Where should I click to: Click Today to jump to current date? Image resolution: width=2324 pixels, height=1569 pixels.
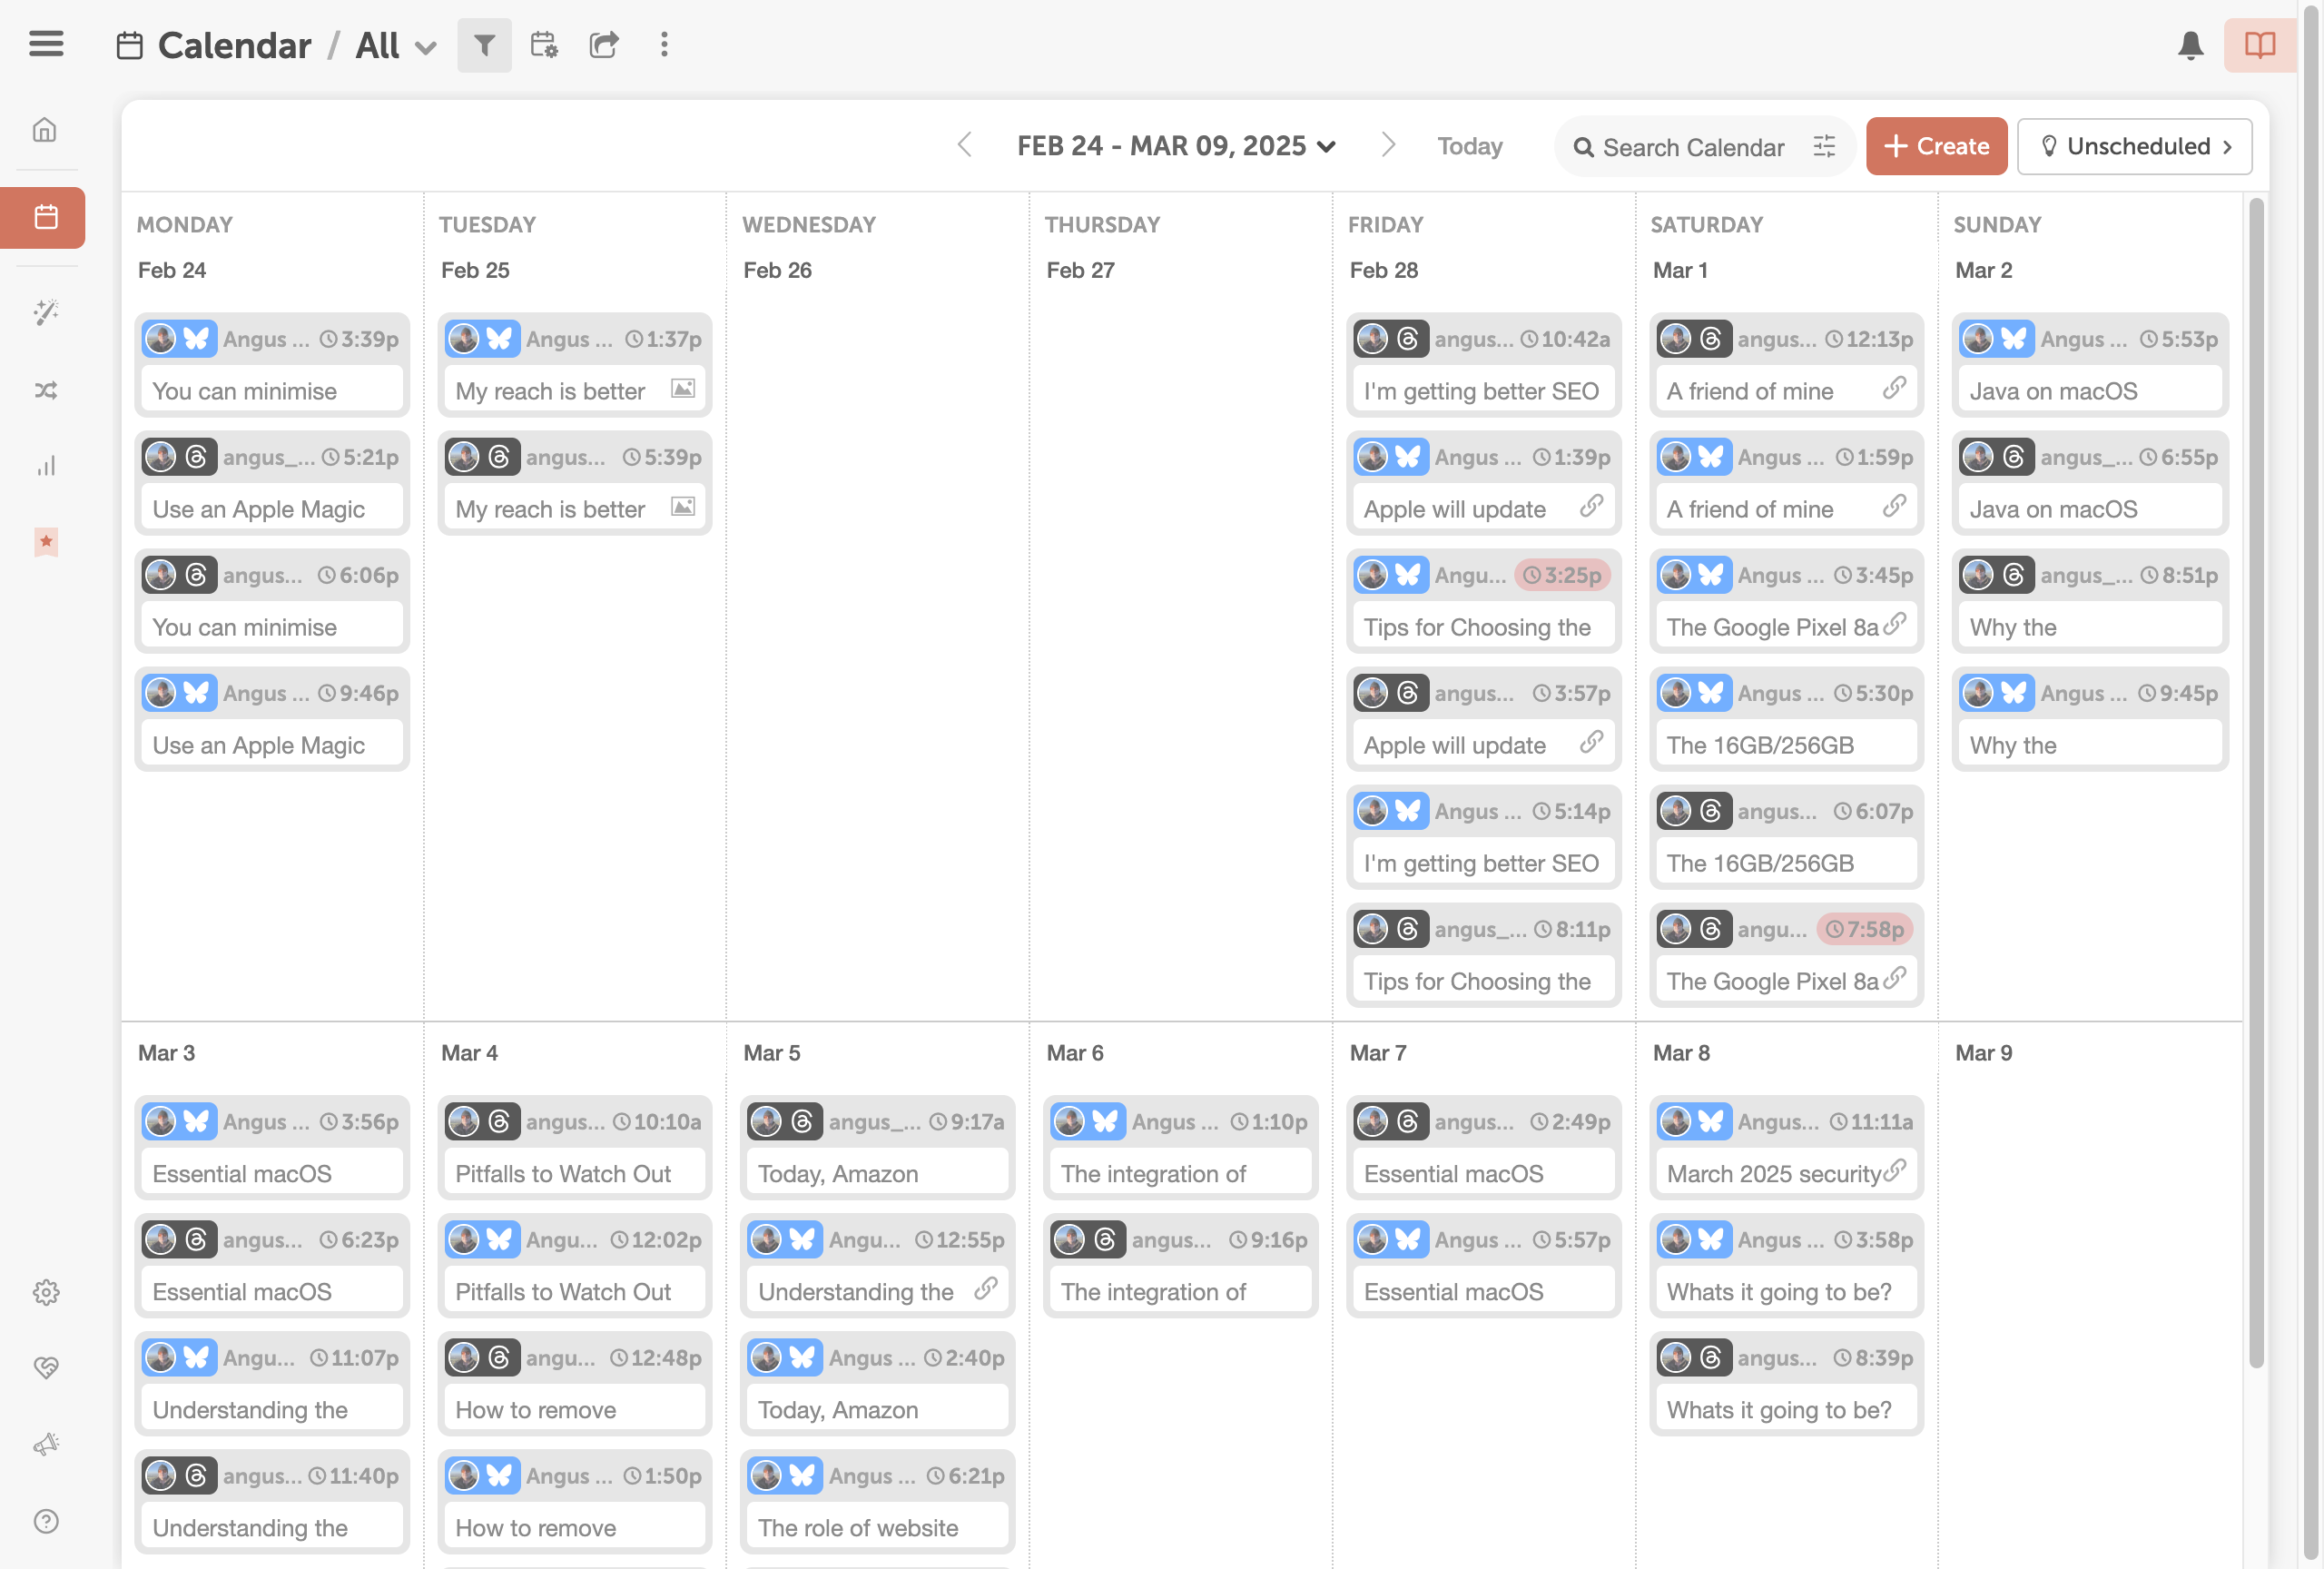pos(1469,145)
